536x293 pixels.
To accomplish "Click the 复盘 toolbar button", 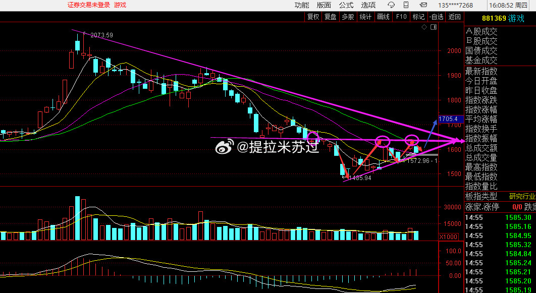I will point(331,17).
